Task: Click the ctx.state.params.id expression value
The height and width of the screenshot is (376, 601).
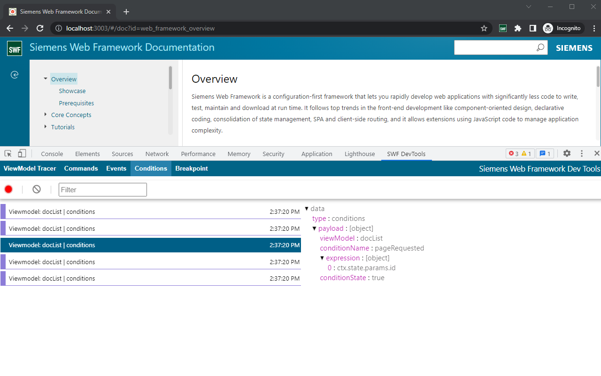Action: [x=366, y=268]
